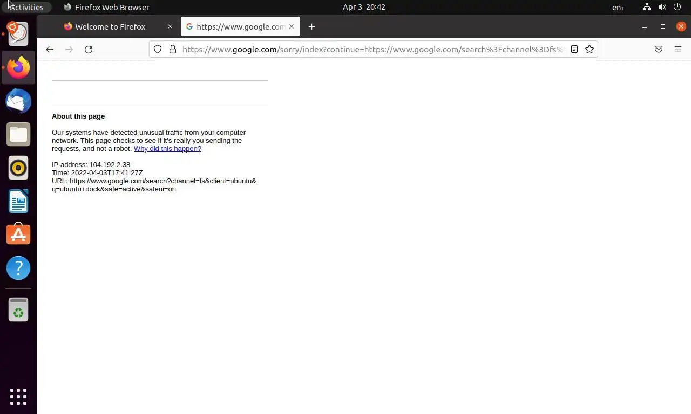Close the Firefox window

[681, 26]
